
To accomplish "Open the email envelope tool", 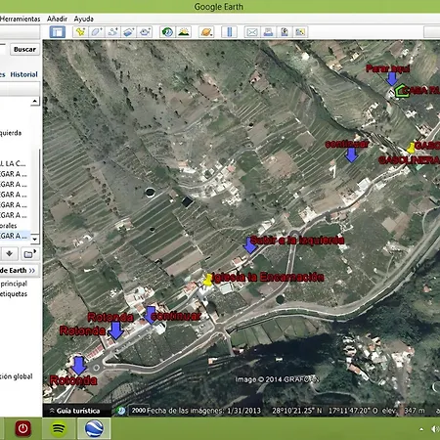I will 252,32.
